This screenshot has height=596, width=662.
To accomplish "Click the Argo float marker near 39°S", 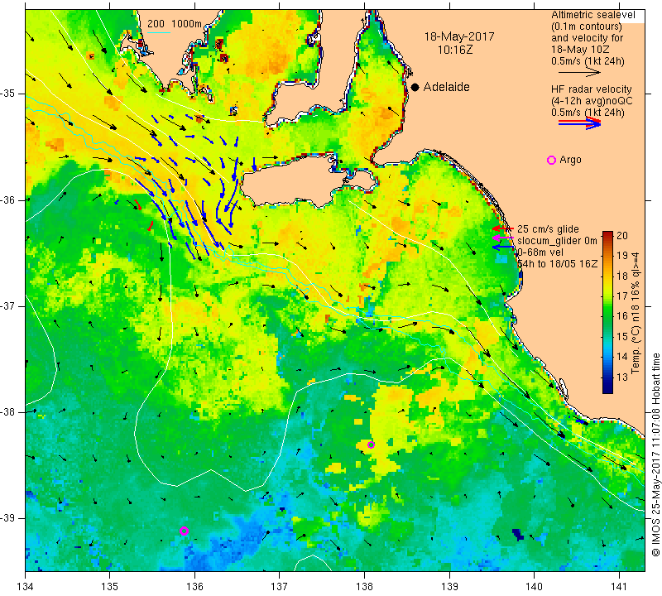I will point(184,531).
